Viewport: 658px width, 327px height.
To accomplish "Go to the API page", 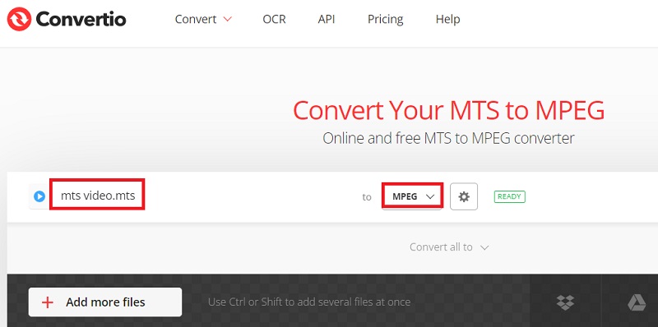I will pos(327,19).
